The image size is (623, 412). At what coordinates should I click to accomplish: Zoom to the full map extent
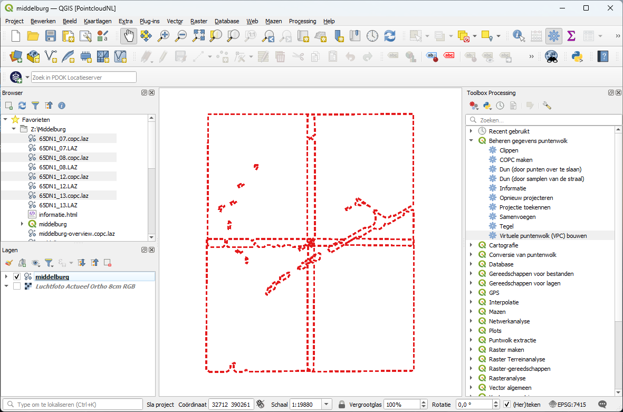point(198,36)
